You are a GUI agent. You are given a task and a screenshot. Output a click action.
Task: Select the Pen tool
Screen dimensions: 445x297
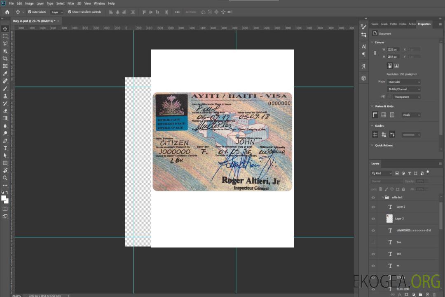pyautogui.click(x=5, y=141)
